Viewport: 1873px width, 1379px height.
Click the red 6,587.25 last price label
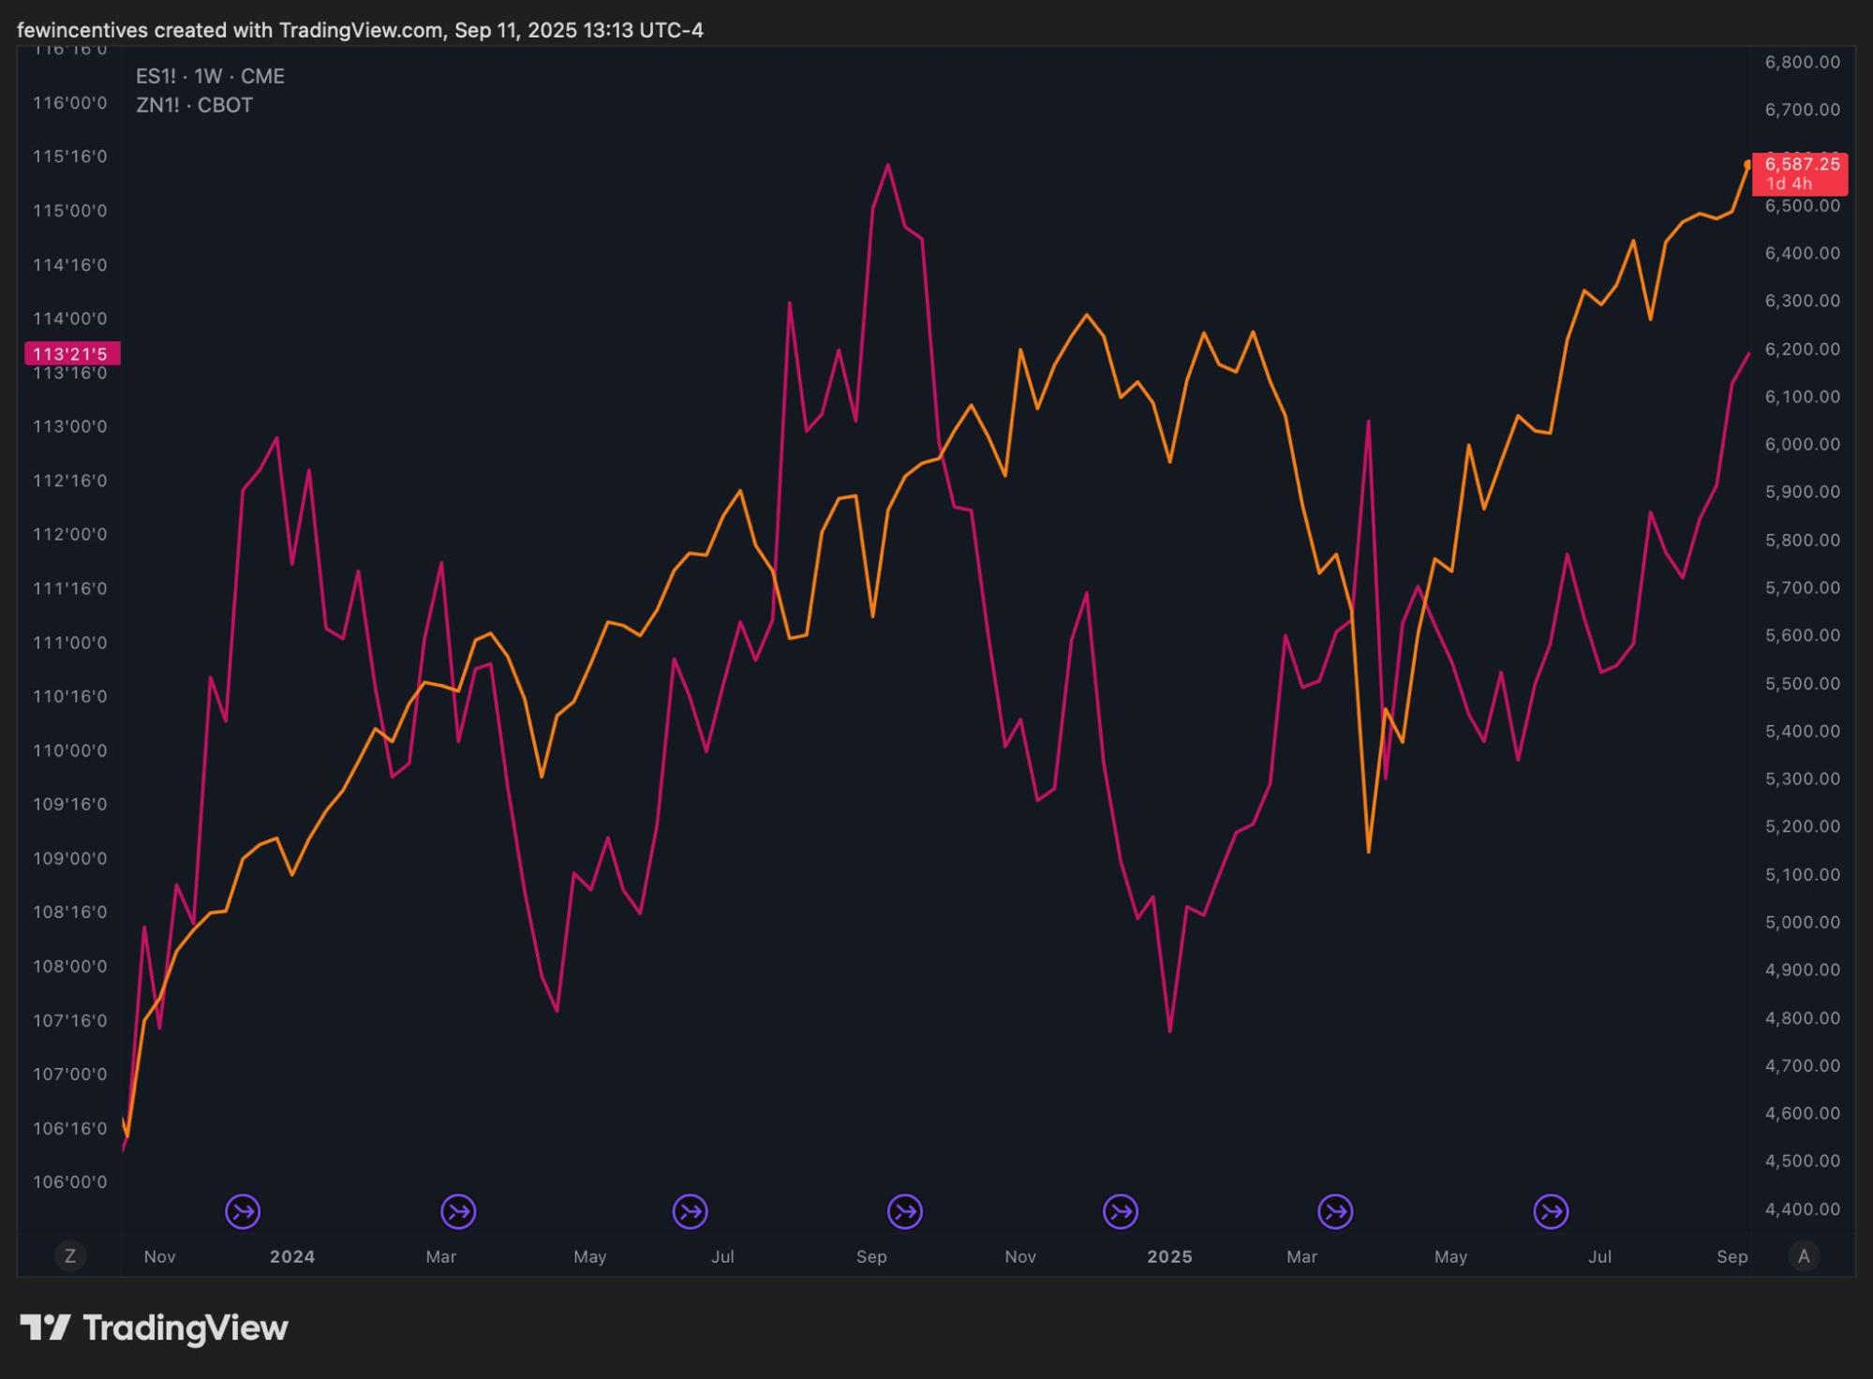pos(1800,173)
